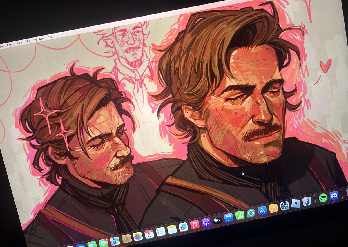The image size is (348, 247).
Task: Launch Keynote from the dock
Action: pyautogui.click(x=229, y=217)
